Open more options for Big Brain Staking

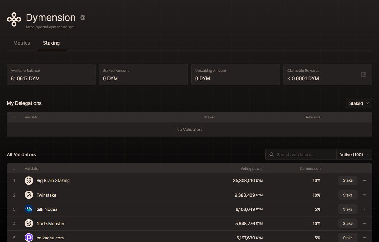364,181
